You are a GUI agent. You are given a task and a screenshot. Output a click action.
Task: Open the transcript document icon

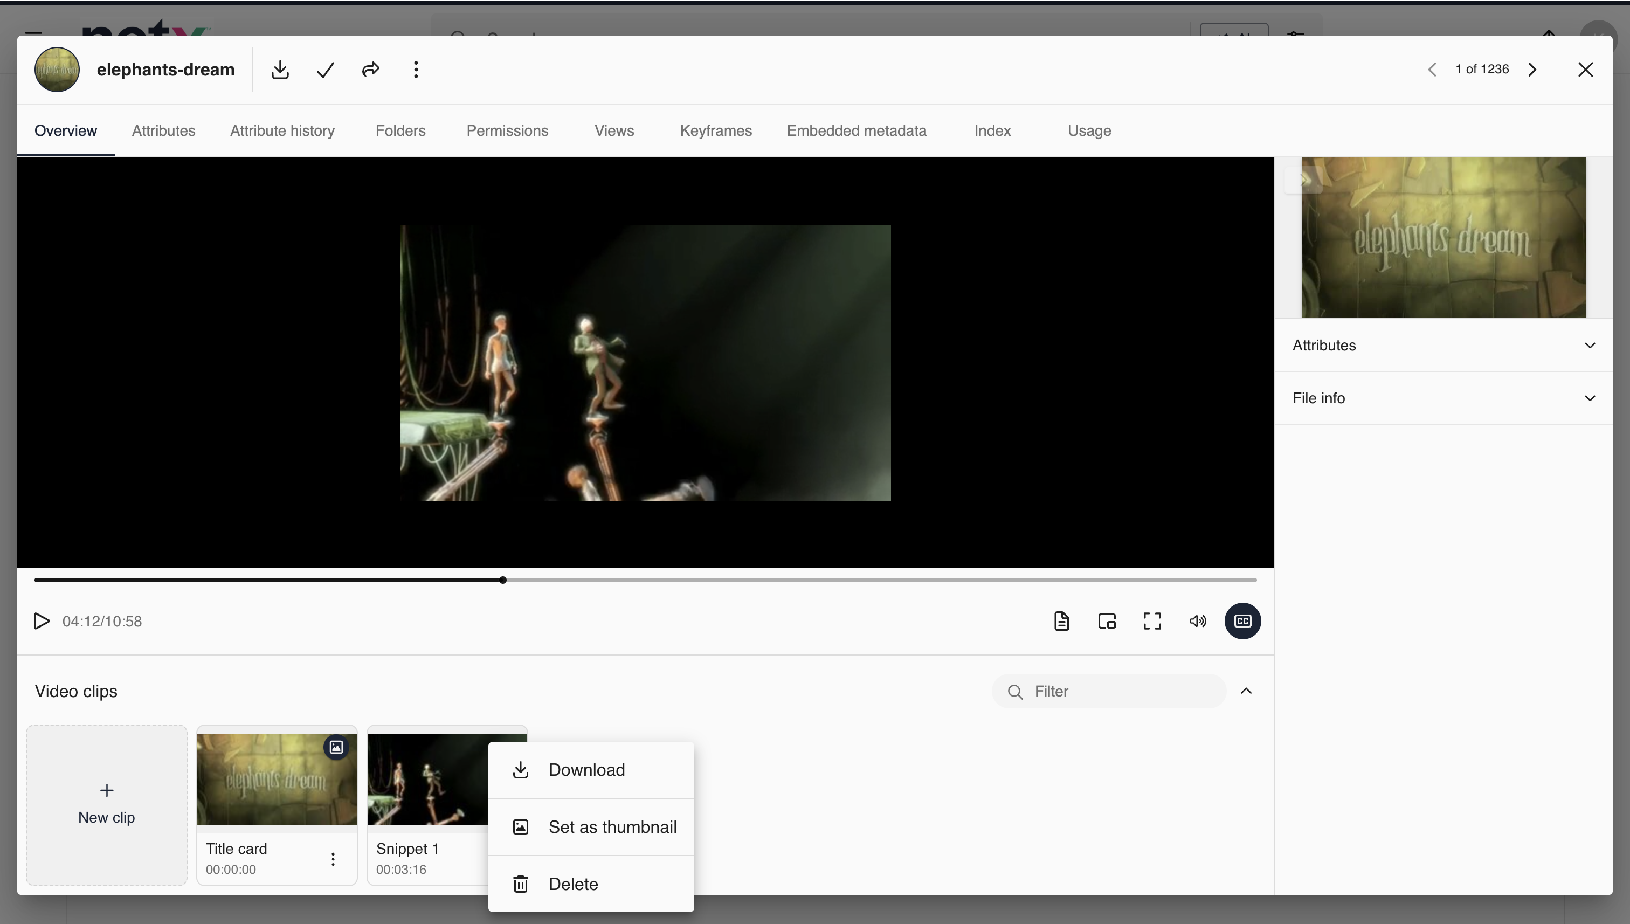[1061, 620]
